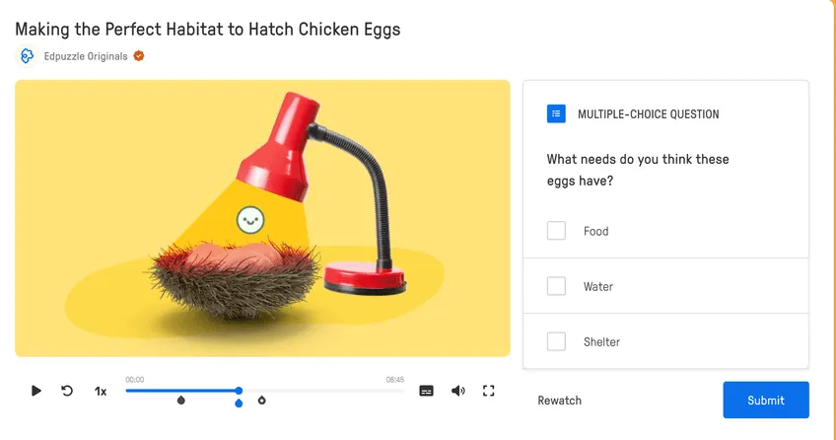Check the Water answer option

click(556, 286)
